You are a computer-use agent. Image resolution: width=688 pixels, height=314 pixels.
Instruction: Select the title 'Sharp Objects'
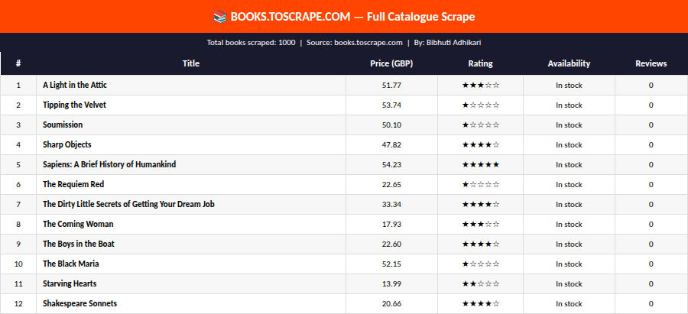67,144
